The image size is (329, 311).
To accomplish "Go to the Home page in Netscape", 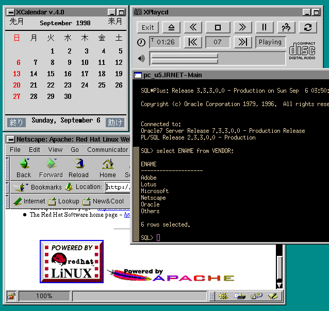I will point(108,168).
